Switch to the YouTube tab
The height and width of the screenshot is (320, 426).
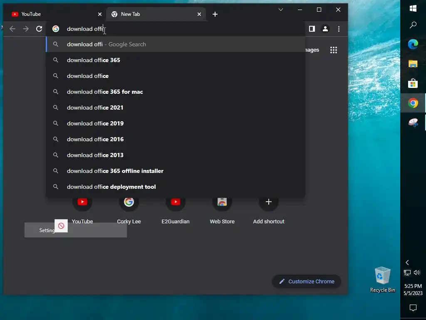pos(54,14)
